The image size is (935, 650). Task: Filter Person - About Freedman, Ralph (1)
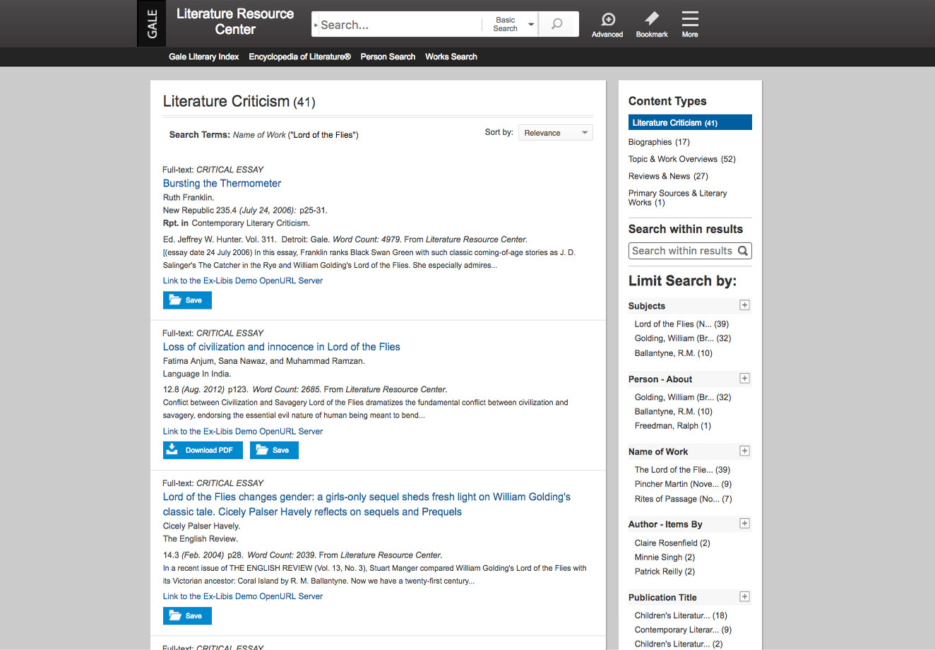673,426
